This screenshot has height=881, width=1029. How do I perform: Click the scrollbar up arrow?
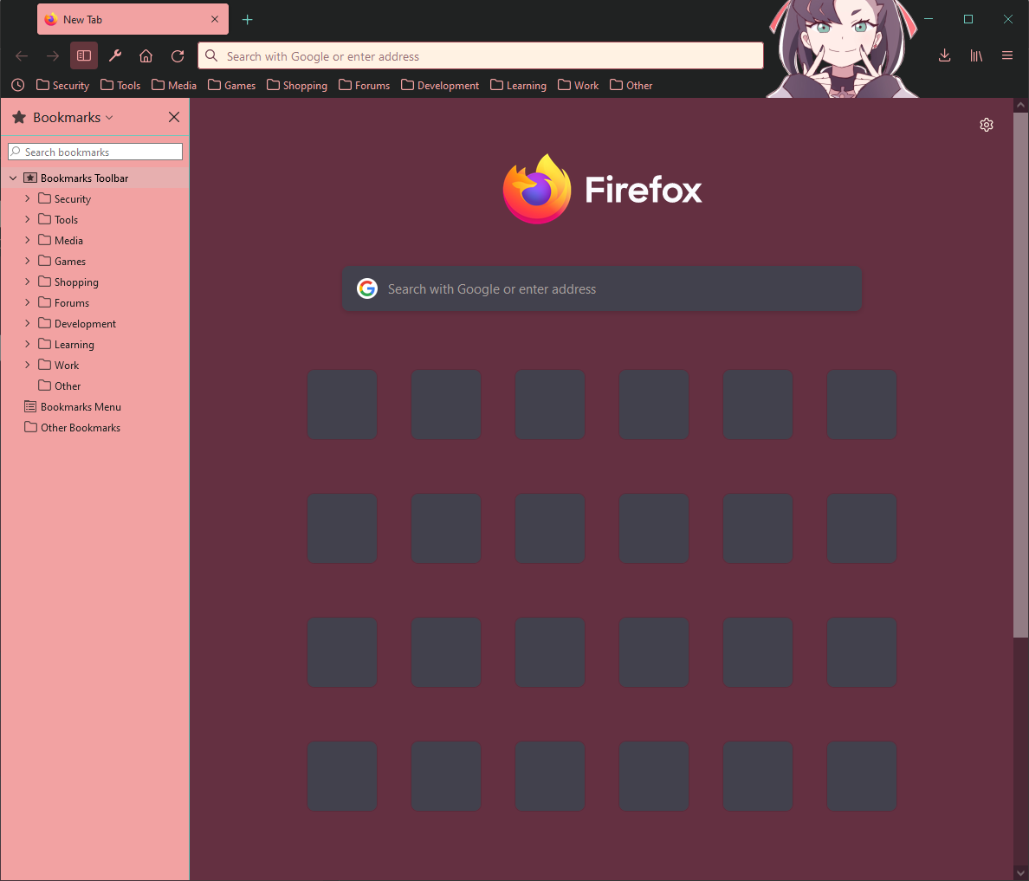click(x=1020, y=105)
